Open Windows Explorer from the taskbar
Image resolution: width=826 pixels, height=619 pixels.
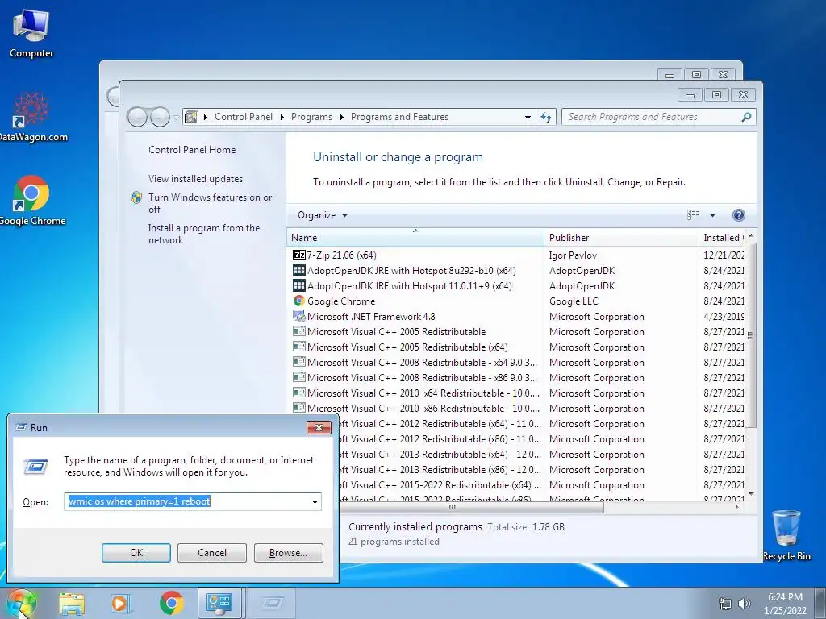(x=72, y=603)
